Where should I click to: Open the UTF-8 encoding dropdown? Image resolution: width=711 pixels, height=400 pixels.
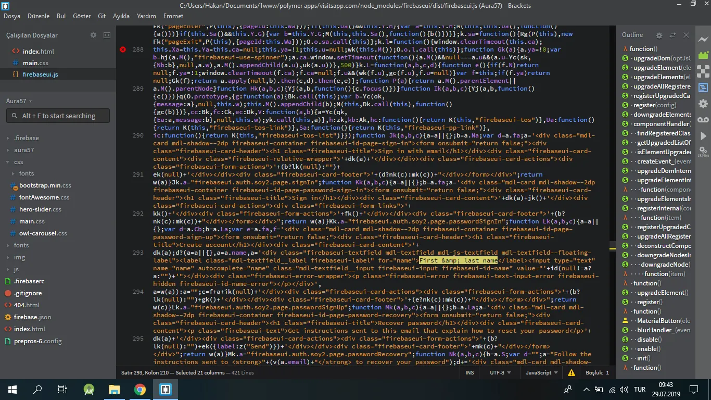(500, 373)
